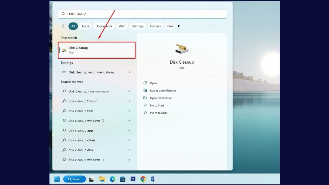Launch Google Chrome from the taskbar
This screenshot has height=185, width=329.
[x=143, y=179]
